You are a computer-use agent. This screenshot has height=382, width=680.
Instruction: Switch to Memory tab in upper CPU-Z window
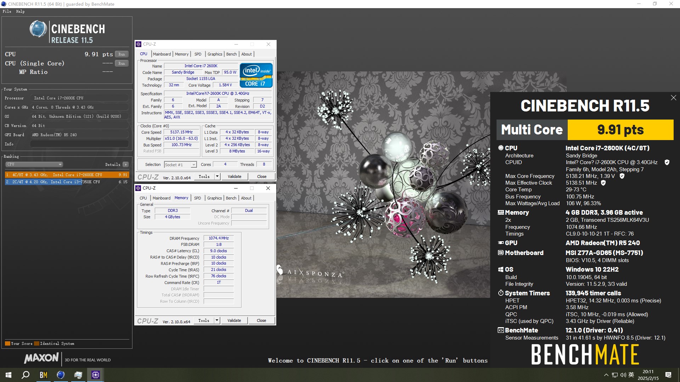(x=182, y=54)
